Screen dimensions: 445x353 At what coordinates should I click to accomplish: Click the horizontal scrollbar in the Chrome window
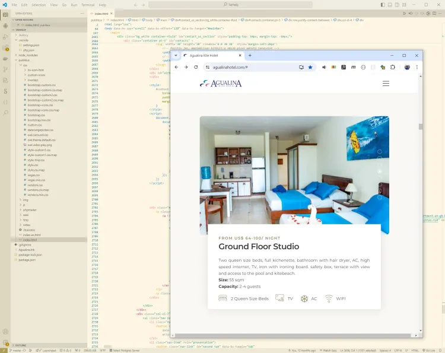pyautogui.click(x=293, y=335)
